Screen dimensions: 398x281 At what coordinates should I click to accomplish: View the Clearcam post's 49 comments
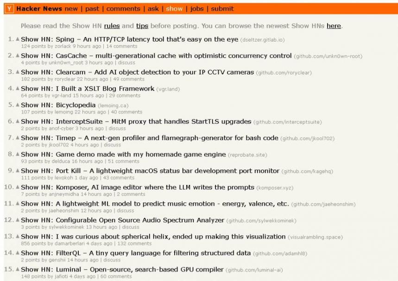click(129, 79)
